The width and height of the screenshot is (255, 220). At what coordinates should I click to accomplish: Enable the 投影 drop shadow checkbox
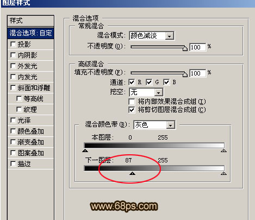point(13,44)
